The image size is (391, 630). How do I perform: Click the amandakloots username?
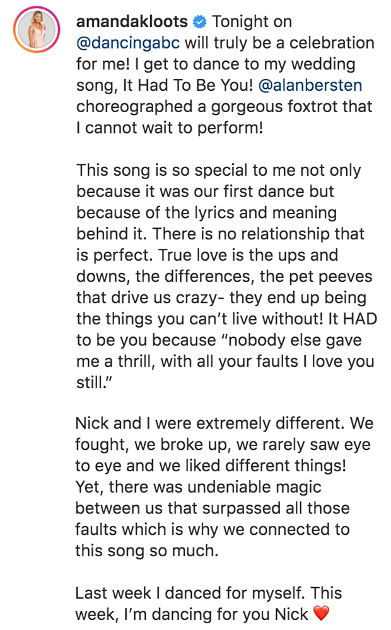[132, 21]
